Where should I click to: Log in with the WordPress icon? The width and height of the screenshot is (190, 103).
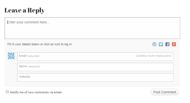pyautogui.click(x=154, y=44)
